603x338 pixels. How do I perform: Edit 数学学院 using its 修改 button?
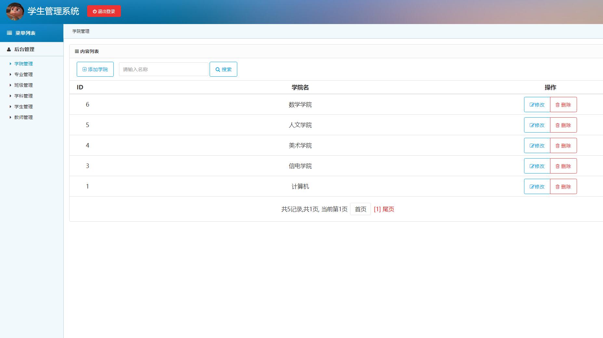pyautogui.click(x=537, y=105)
